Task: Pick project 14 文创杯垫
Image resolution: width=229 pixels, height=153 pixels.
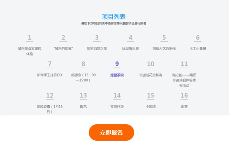Action: click(117, 100)
